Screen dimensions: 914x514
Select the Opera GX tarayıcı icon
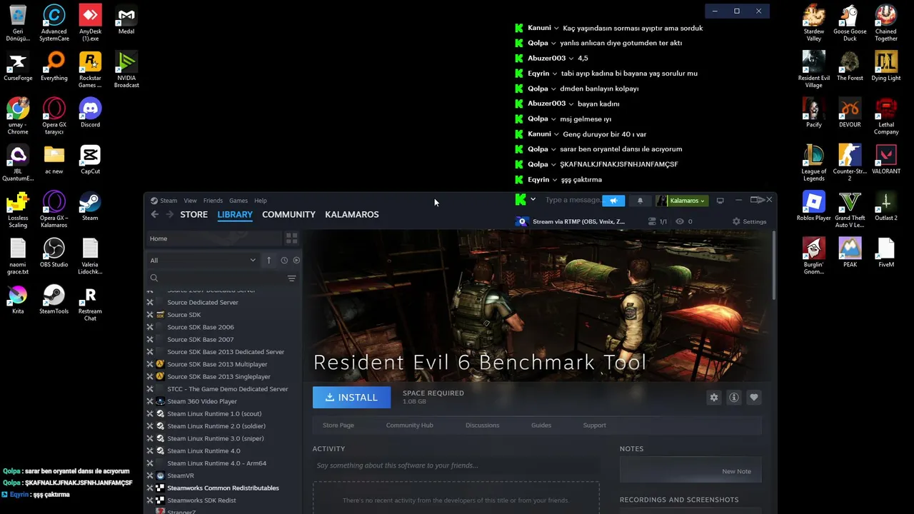(54, 116)
